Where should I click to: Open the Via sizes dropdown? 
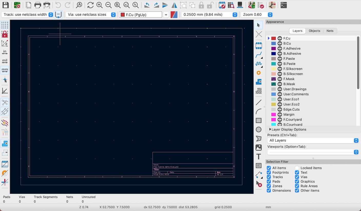coord(91,15)
